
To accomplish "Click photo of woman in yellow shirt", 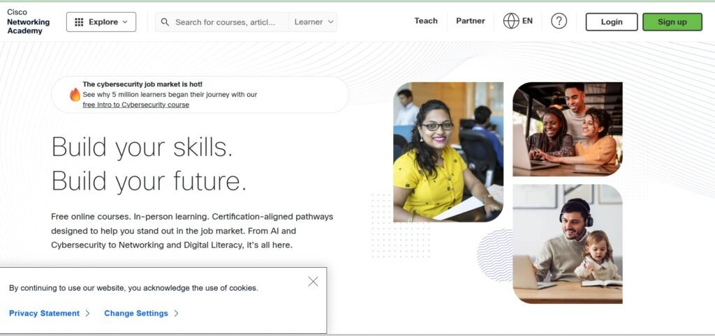I will (x=448, y=152).
